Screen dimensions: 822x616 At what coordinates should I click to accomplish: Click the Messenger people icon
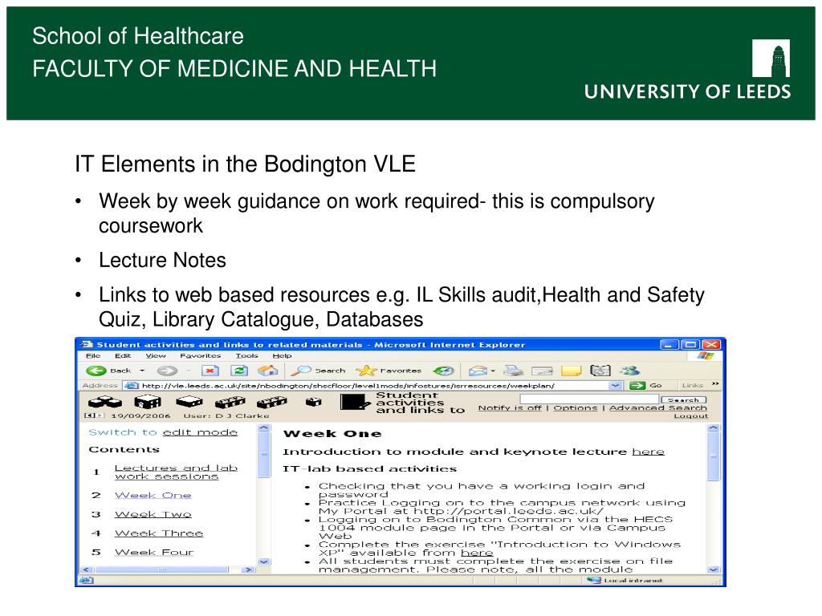click(x=629, y=371)
